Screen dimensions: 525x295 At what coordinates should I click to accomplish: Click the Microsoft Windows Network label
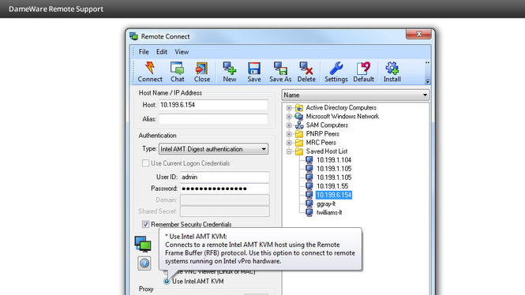point(342,117)
